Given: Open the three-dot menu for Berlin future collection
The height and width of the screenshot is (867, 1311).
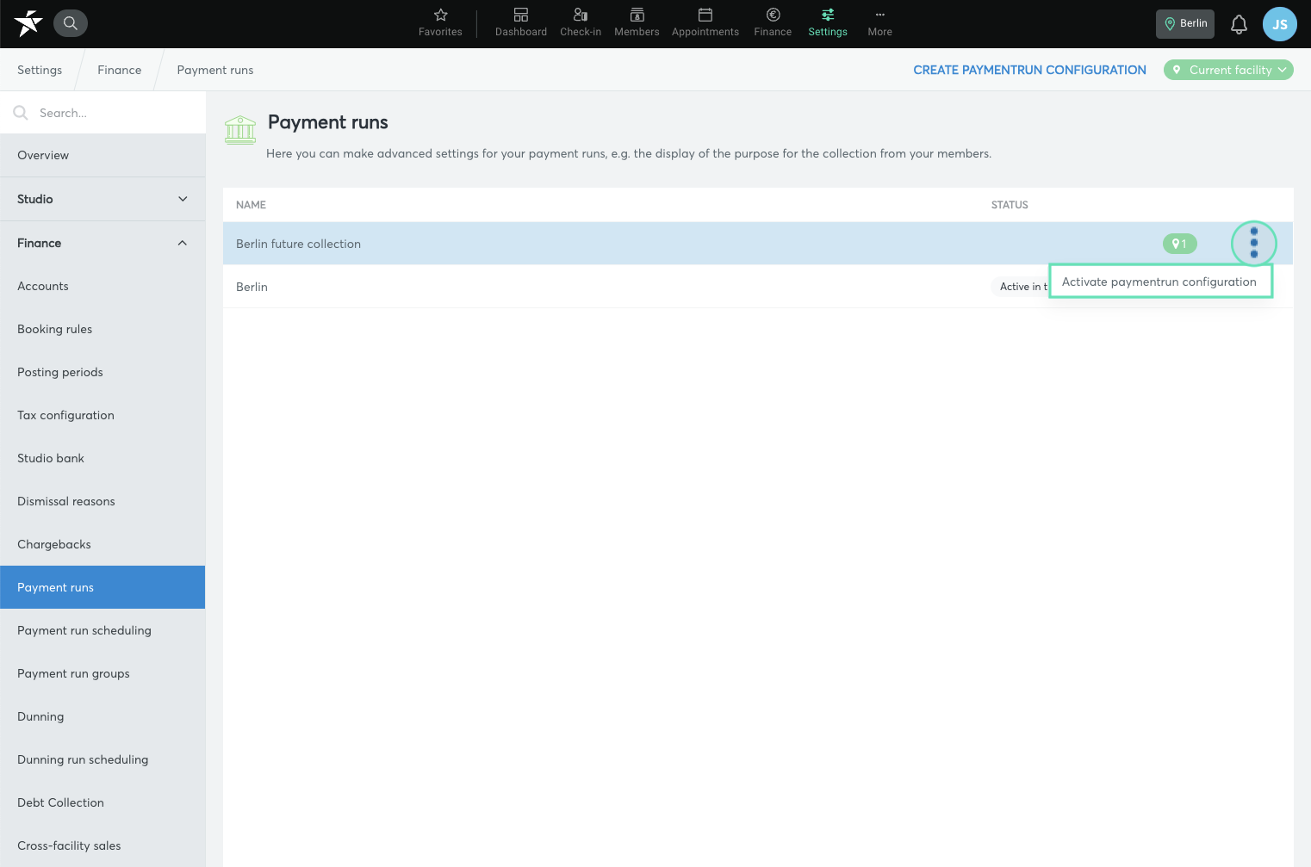Looking at the screenshot, I should pos(1253,243).
